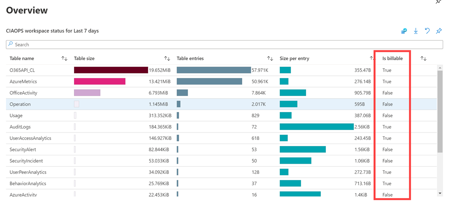Click the O365API_CL table size bar

click(x=111, y=70)
